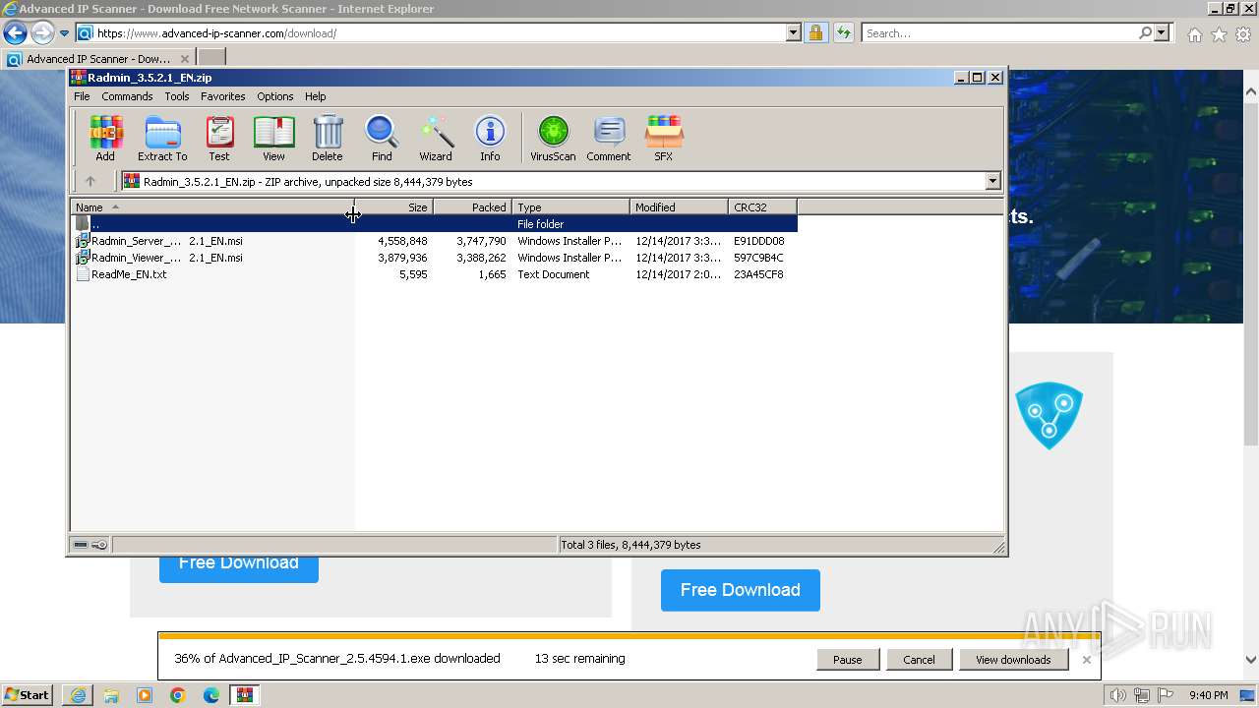Viewport: 1259px width, 708px height.
Task: Click the Extract To toolbar icon
Action: point(162,138)
